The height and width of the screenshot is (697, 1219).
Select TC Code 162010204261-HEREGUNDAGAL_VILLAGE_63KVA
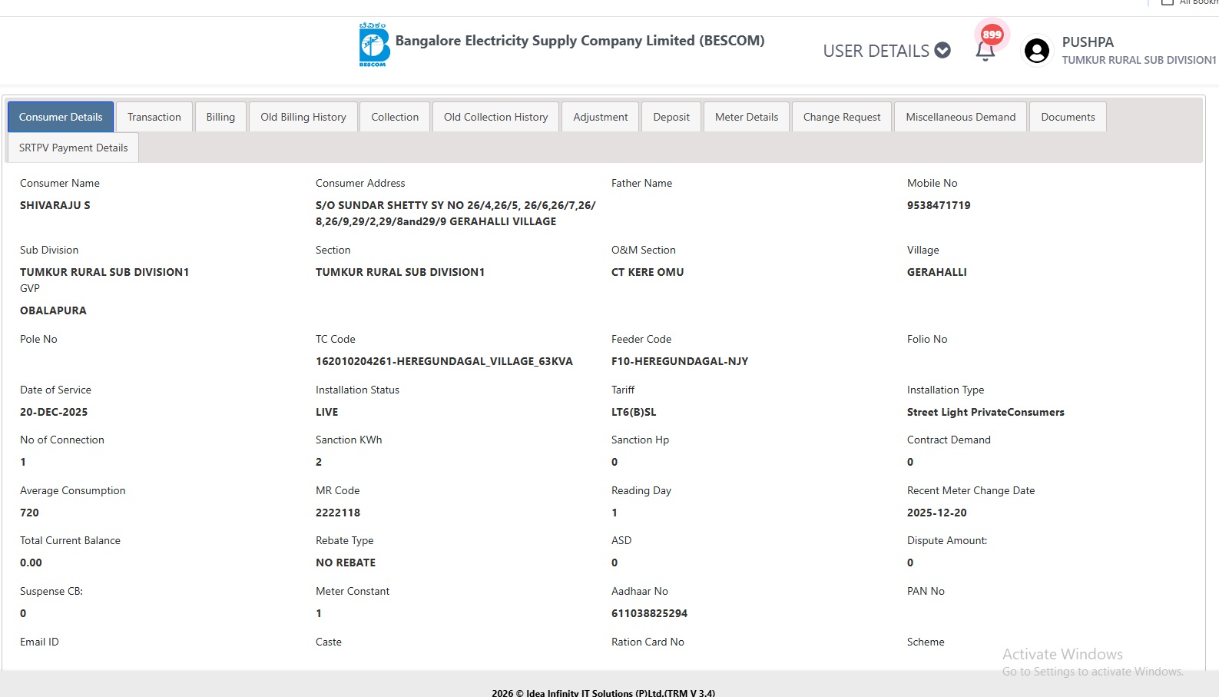pos(444,361)
